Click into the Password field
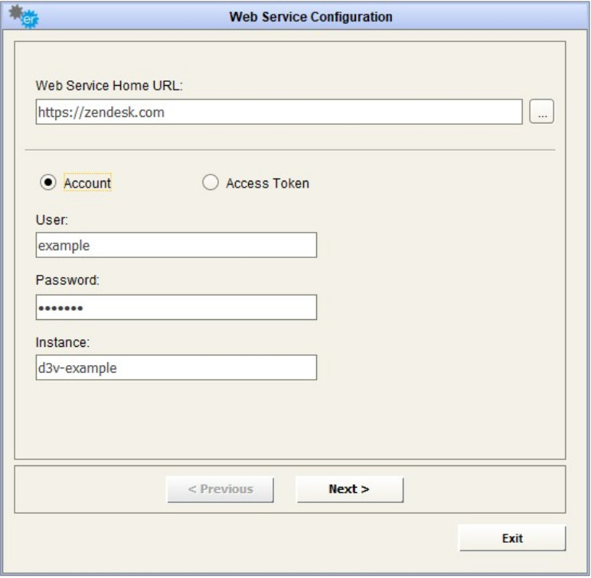The height and width of the screenshot is (578, 591). [x=176, y=307]
